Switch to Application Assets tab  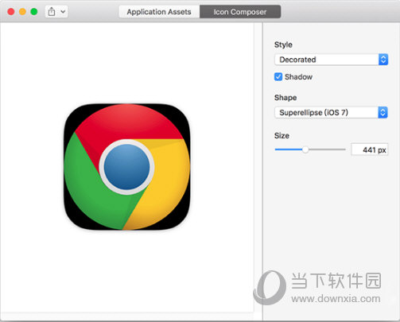(159, 12)
